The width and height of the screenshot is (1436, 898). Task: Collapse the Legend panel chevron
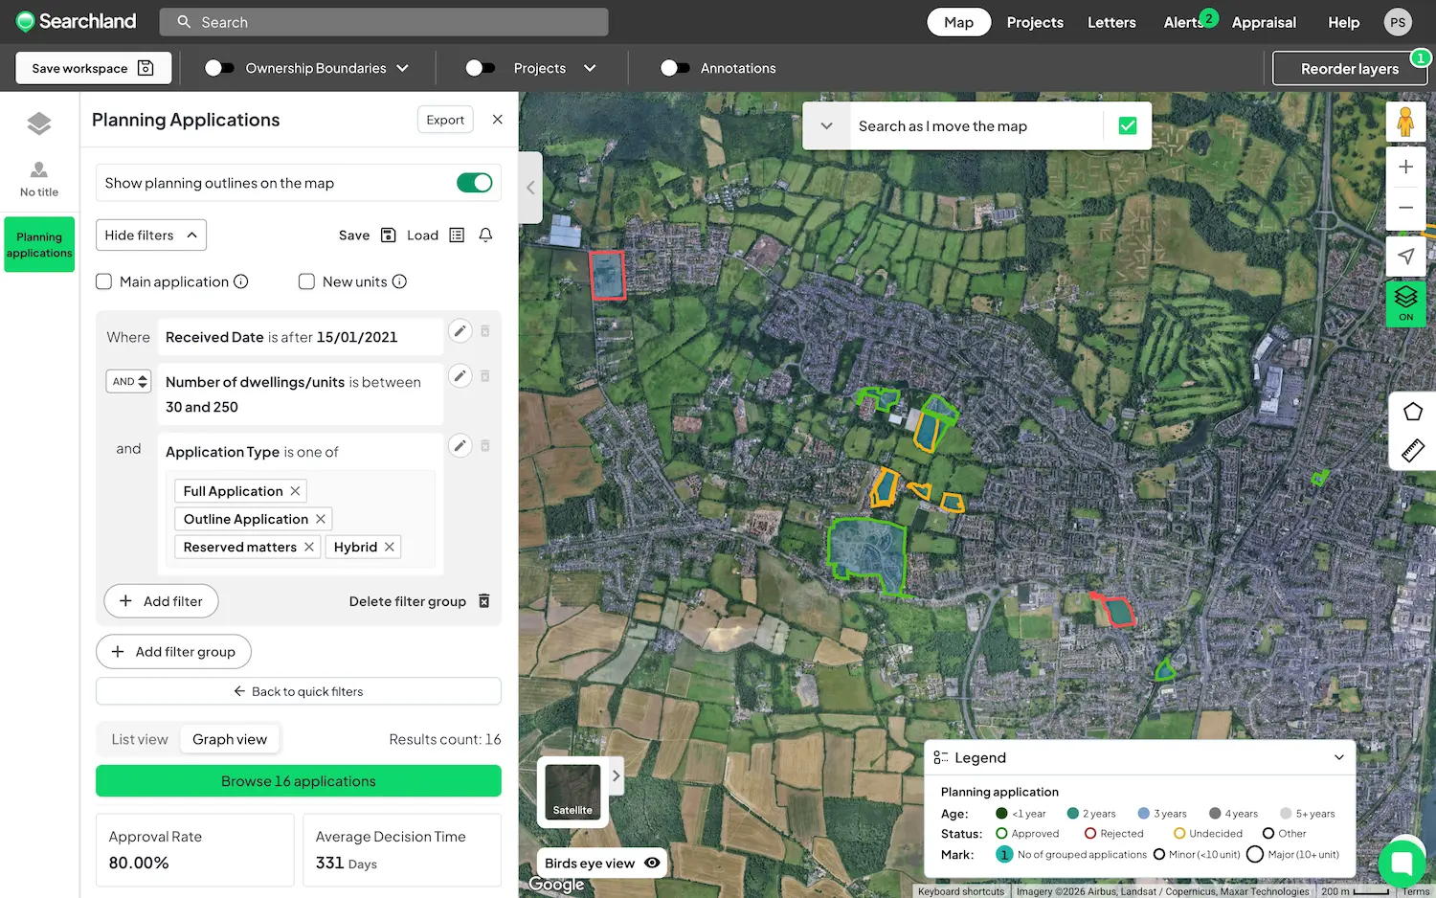[1338, 757]
